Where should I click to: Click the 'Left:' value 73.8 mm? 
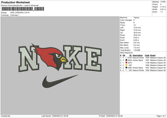(137, 28)
